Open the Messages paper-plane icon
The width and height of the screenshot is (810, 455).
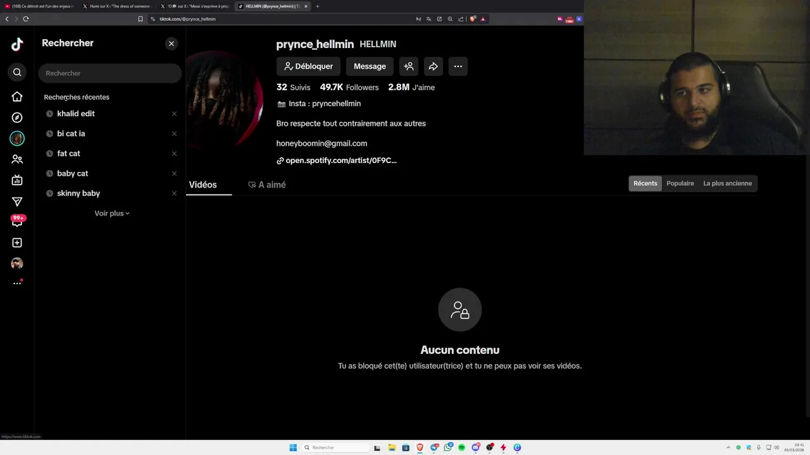17,202
